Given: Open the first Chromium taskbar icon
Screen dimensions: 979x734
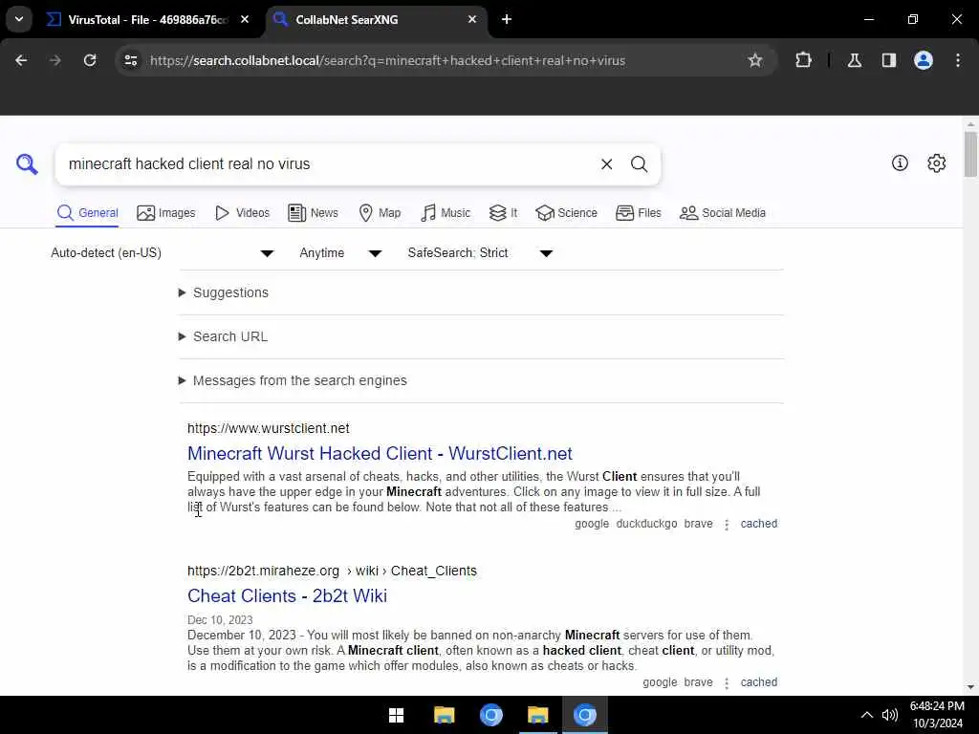Looking at the screenshot, I should pos(490,715).
